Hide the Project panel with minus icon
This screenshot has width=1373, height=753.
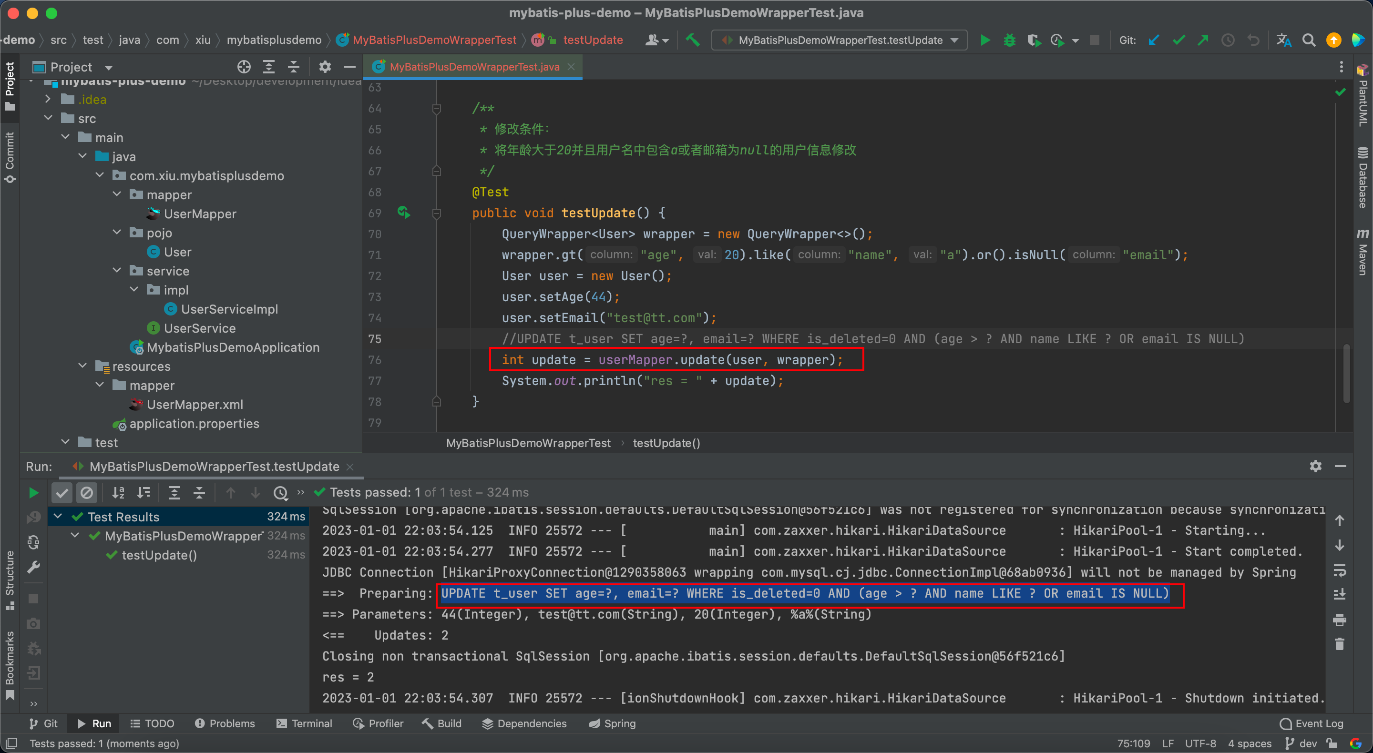349,67
